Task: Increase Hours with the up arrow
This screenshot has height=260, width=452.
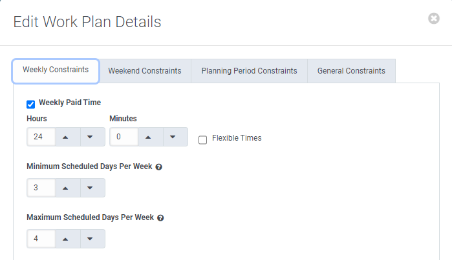Action: pyautogui.click(x=65, y=137)
